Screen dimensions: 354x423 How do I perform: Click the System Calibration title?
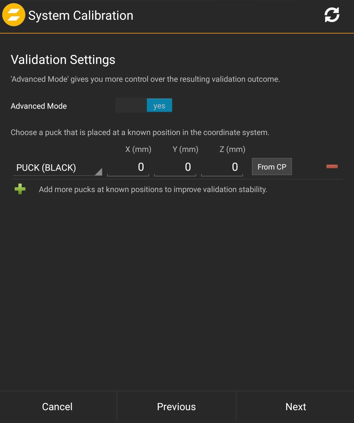(81, 16)
